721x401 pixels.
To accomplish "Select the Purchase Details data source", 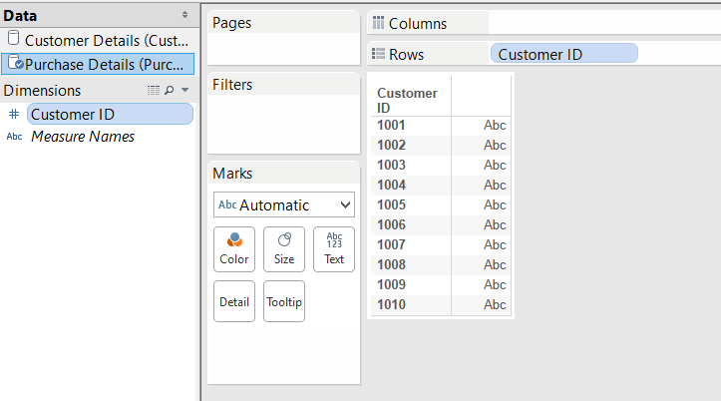I will (98, 64).
